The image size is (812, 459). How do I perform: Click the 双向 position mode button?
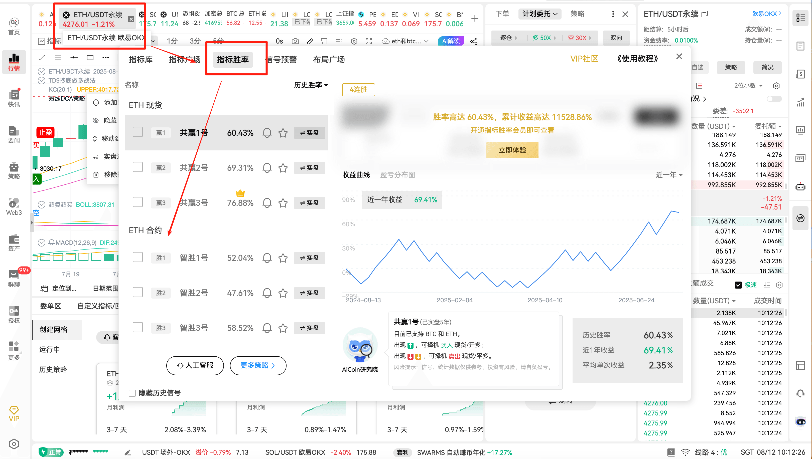click(x=616, y=38)
